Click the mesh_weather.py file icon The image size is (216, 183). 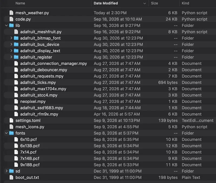click(x=11, y=13)
